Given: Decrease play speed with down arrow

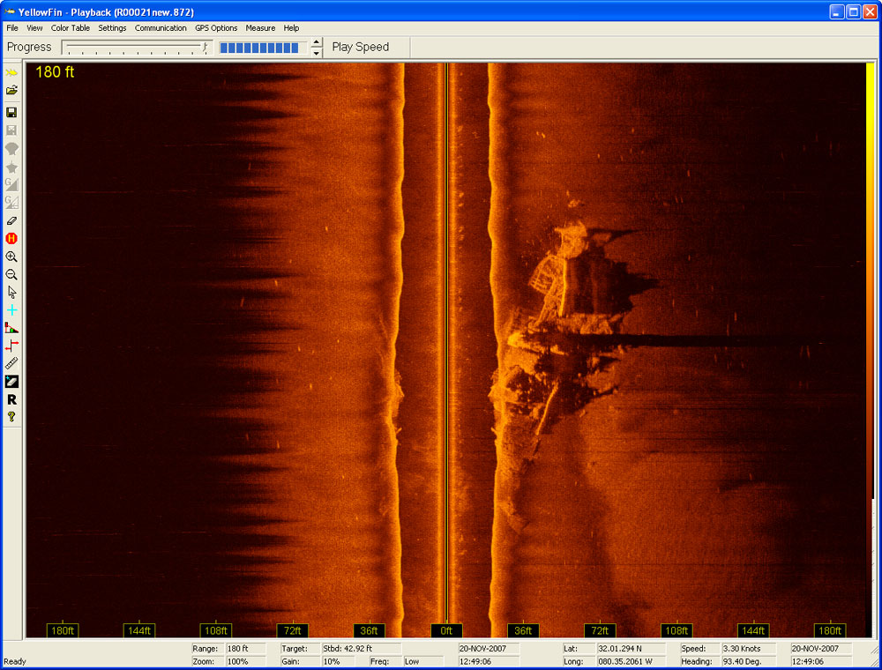Looking at the screenshot, I should pyautogui.click(x=317, y=53).
